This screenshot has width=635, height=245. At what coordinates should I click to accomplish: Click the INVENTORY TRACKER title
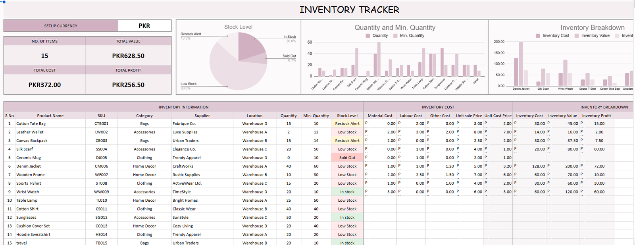coord(349,10)
